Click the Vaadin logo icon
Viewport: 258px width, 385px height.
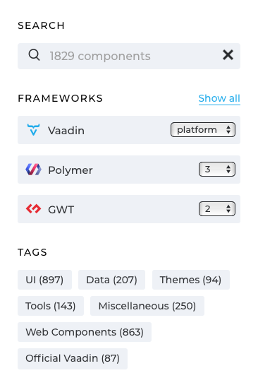pyautogui.click(x=33, y=130)
